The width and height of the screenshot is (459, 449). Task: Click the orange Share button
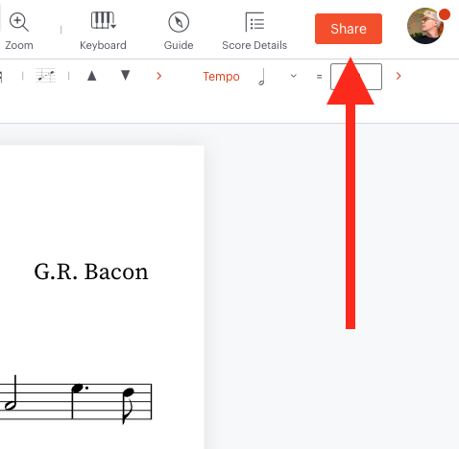tap(349, 29)
